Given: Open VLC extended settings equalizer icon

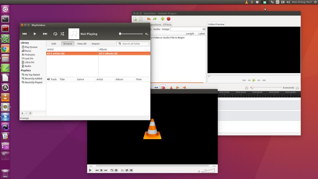Looking at the screenshot, I should (x=116, y=170).
